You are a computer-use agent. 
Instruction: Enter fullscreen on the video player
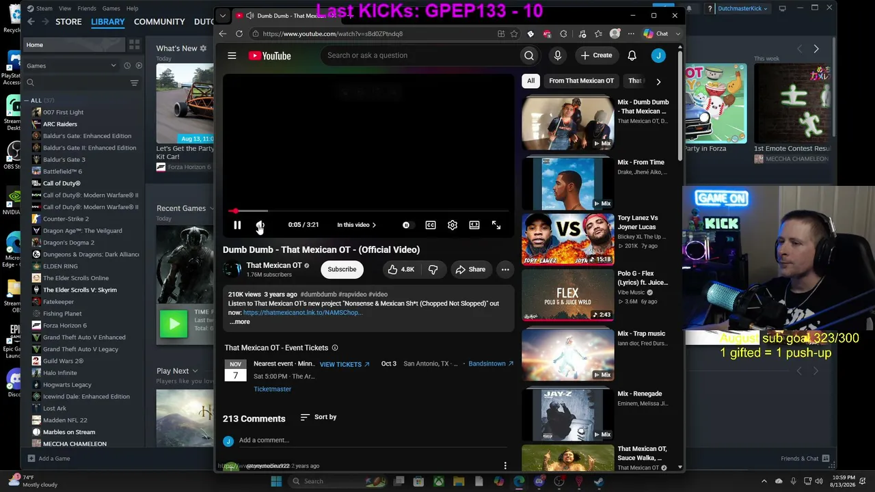496,225
